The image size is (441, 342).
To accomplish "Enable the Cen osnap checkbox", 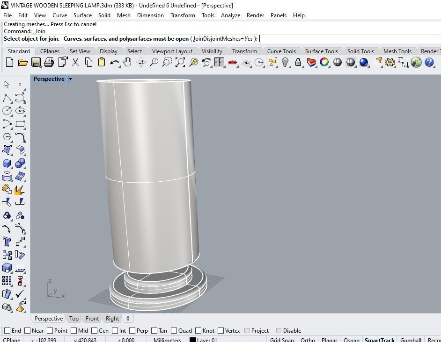I will coord(94,330).
